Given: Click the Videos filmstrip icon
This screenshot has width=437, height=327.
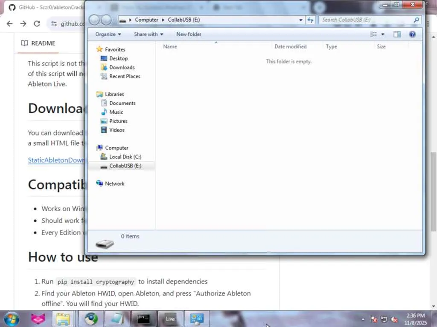Looking at the screenshot, I should 104,130.
